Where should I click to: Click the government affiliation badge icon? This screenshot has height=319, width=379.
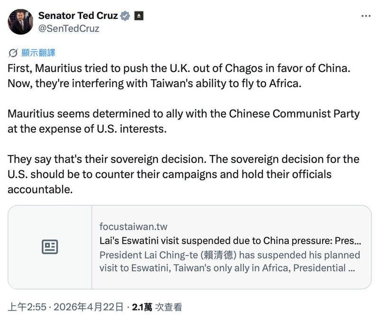point(139,16)
